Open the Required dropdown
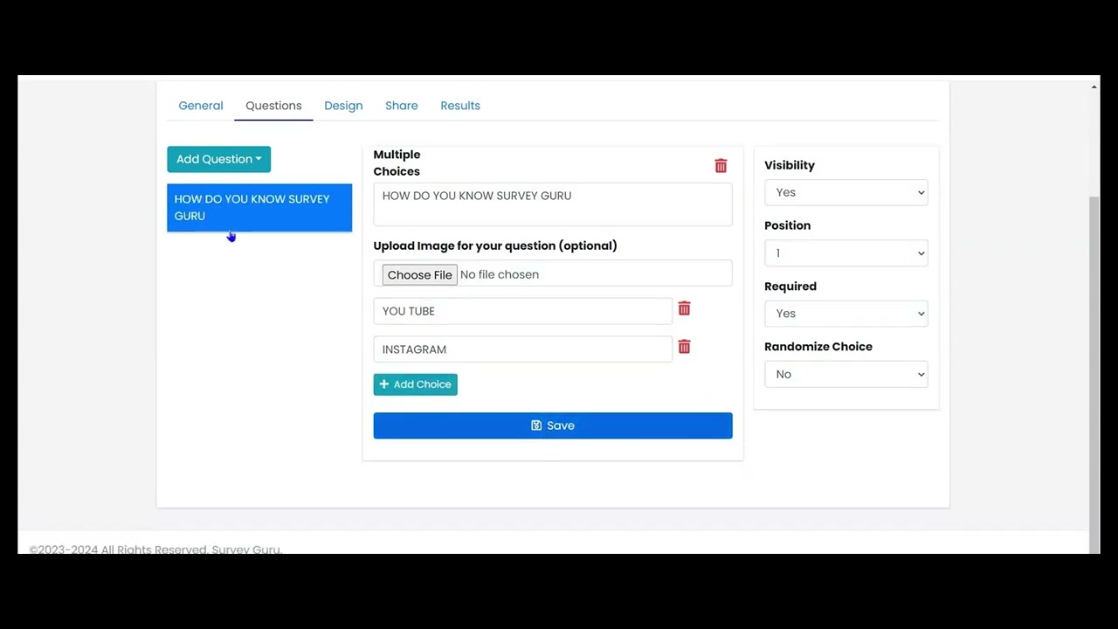Viewport: 1118px width, 629px height. click(845, 314)
